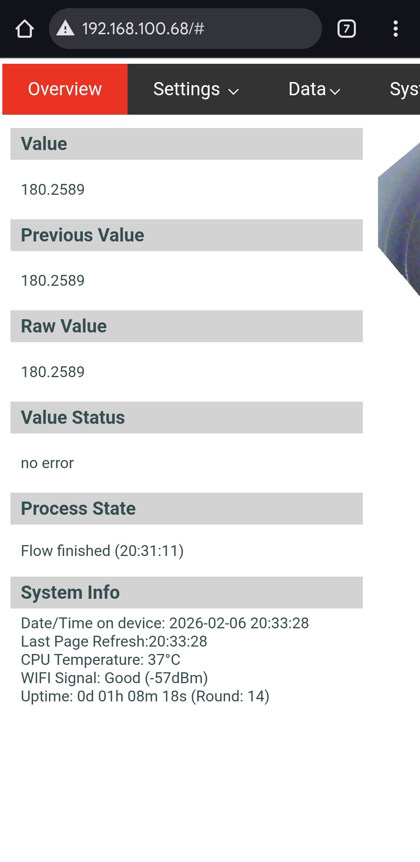420x862 pixels.
Task: Expand the Settings dropdown menu
Action: tap(196, 89)
